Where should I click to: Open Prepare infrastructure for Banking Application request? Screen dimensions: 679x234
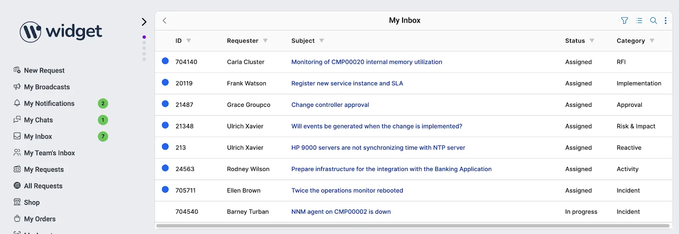click(x=391, y=169)
